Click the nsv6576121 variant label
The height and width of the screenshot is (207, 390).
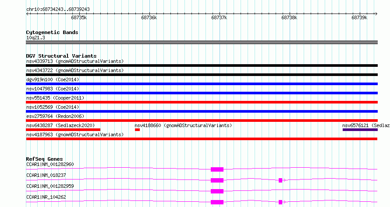[x=366, y=125]
